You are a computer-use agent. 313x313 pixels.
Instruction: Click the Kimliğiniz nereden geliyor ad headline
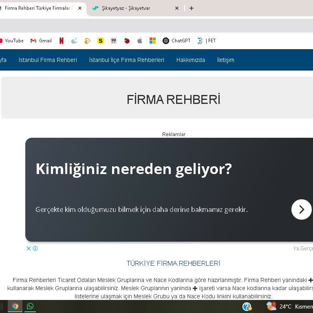coord(134,169)
